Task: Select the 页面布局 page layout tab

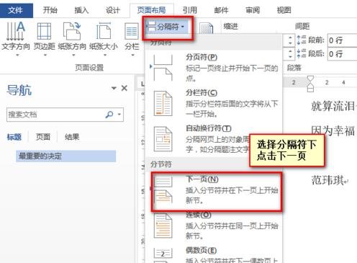Action: 151,10
